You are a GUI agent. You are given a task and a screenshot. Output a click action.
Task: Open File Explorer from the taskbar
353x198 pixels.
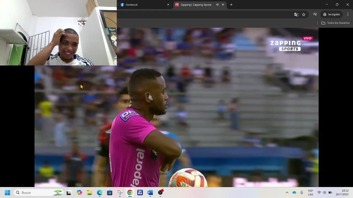(x=90, y=193)
